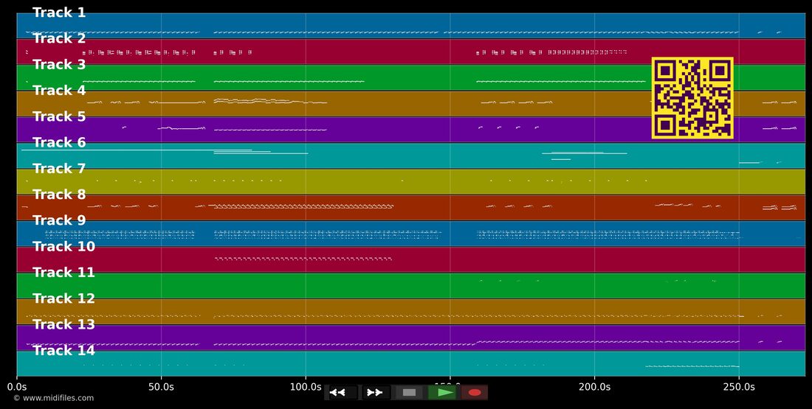
Task: Click the gray stop button
Action: tap(409, 393)
